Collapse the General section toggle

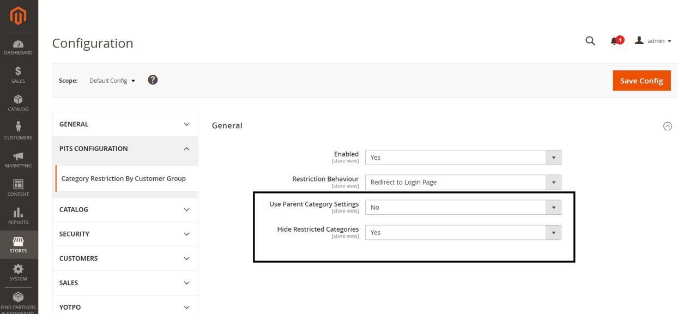[x=667, y=126]
